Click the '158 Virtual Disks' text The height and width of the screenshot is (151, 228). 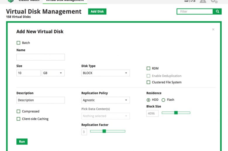click(x=18, y=17)
